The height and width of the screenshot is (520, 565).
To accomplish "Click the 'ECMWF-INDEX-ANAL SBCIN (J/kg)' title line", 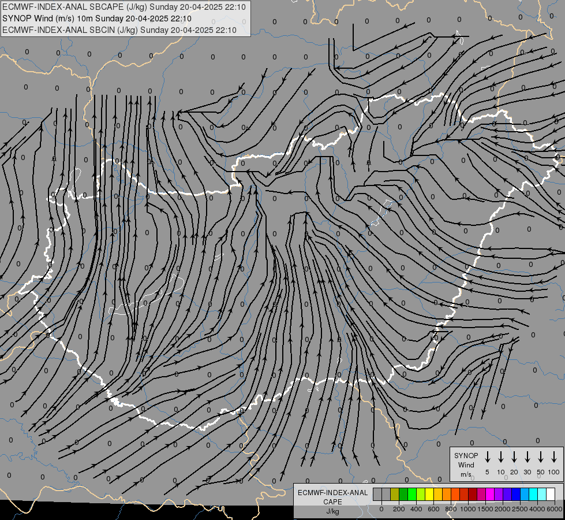I will (x=119, y=30).
